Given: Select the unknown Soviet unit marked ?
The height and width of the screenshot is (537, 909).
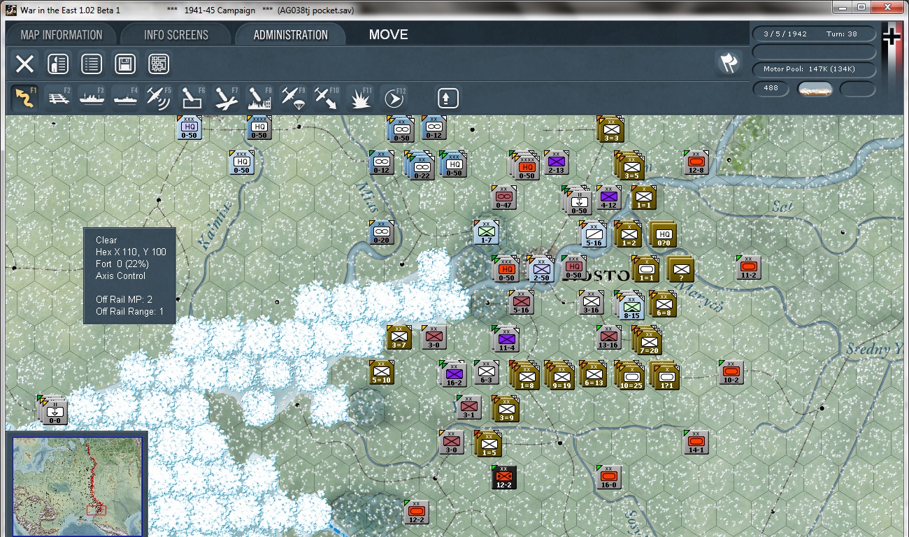Looking at the screenshot, I should coord(680,270).
